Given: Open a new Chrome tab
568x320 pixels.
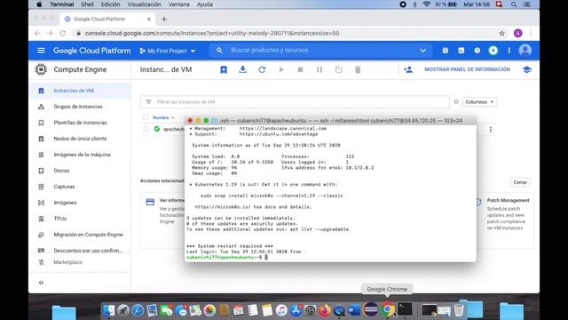Looking at the screenshot, I should pos(164,20).
